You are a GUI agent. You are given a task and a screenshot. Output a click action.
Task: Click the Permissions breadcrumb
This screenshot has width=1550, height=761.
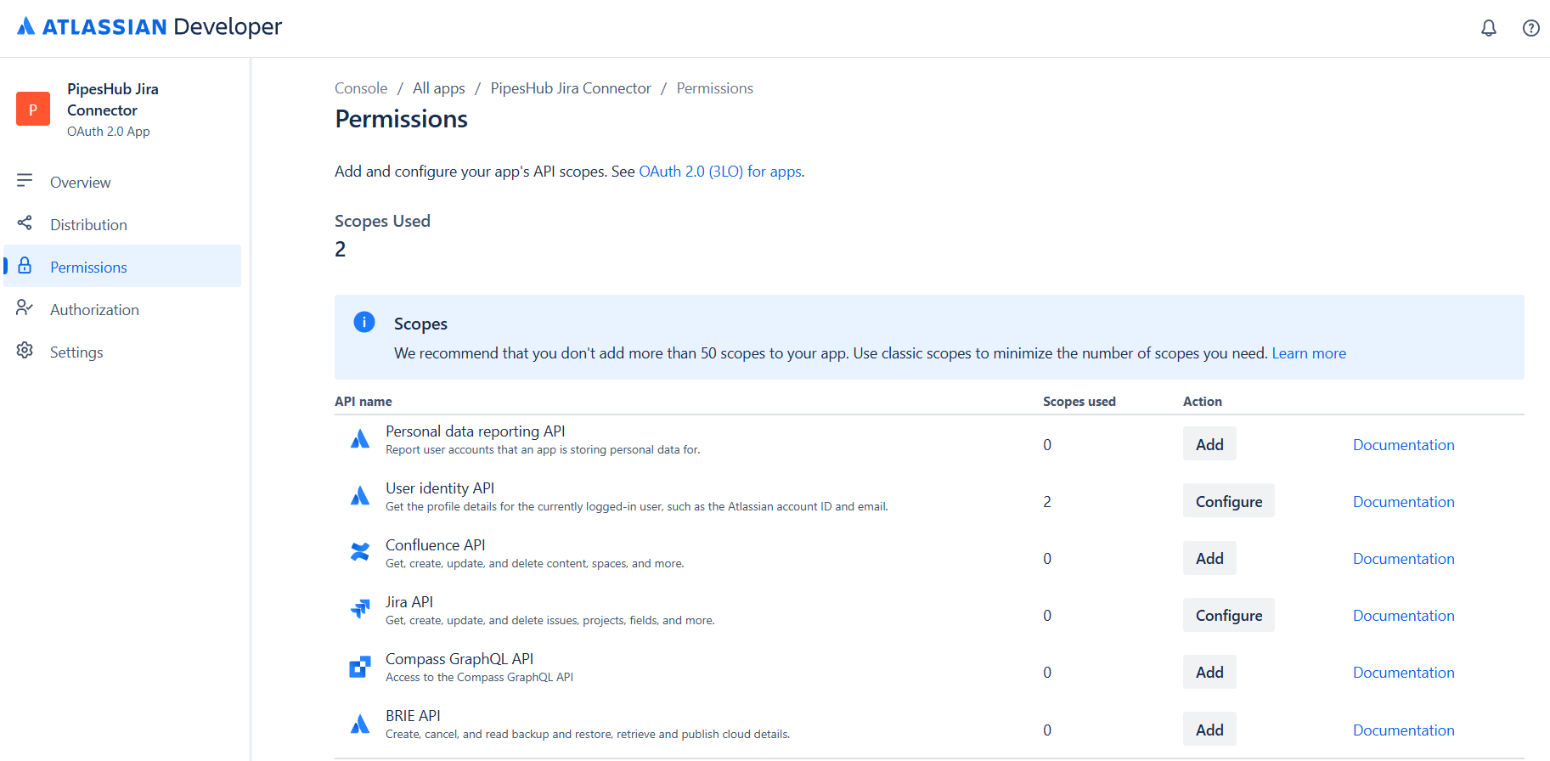[x=715, y=88]
